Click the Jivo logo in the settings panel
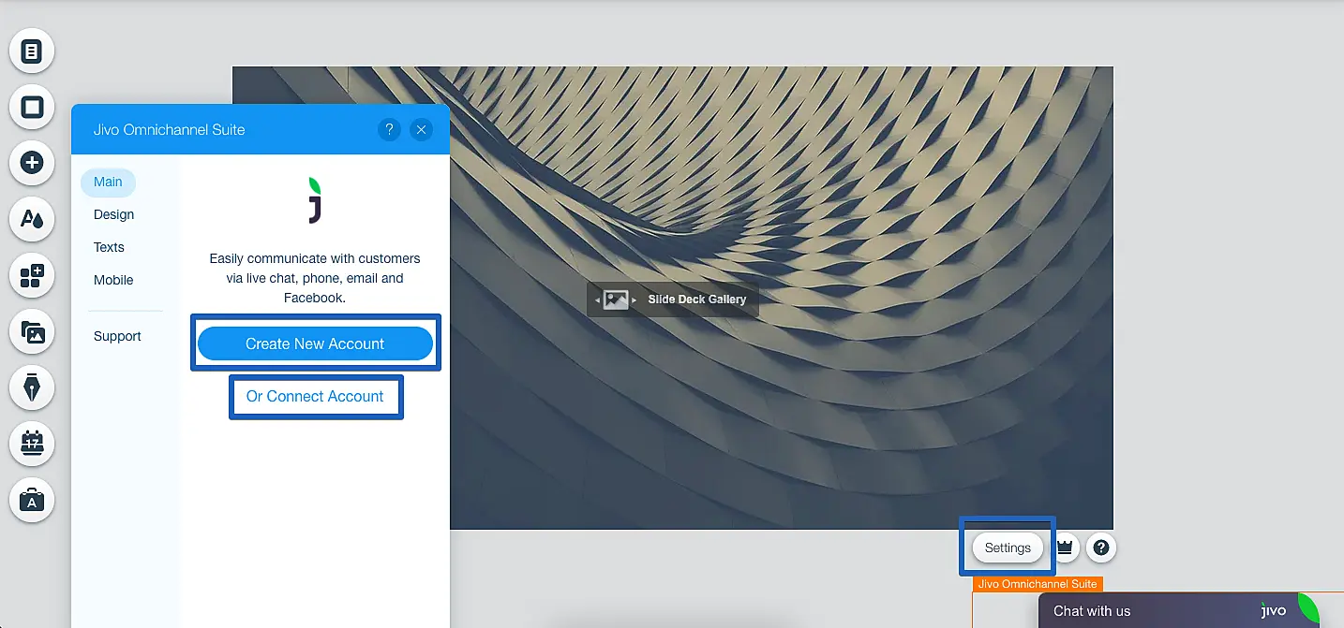Screen dimensions: 1344x628 click(314, 199)
